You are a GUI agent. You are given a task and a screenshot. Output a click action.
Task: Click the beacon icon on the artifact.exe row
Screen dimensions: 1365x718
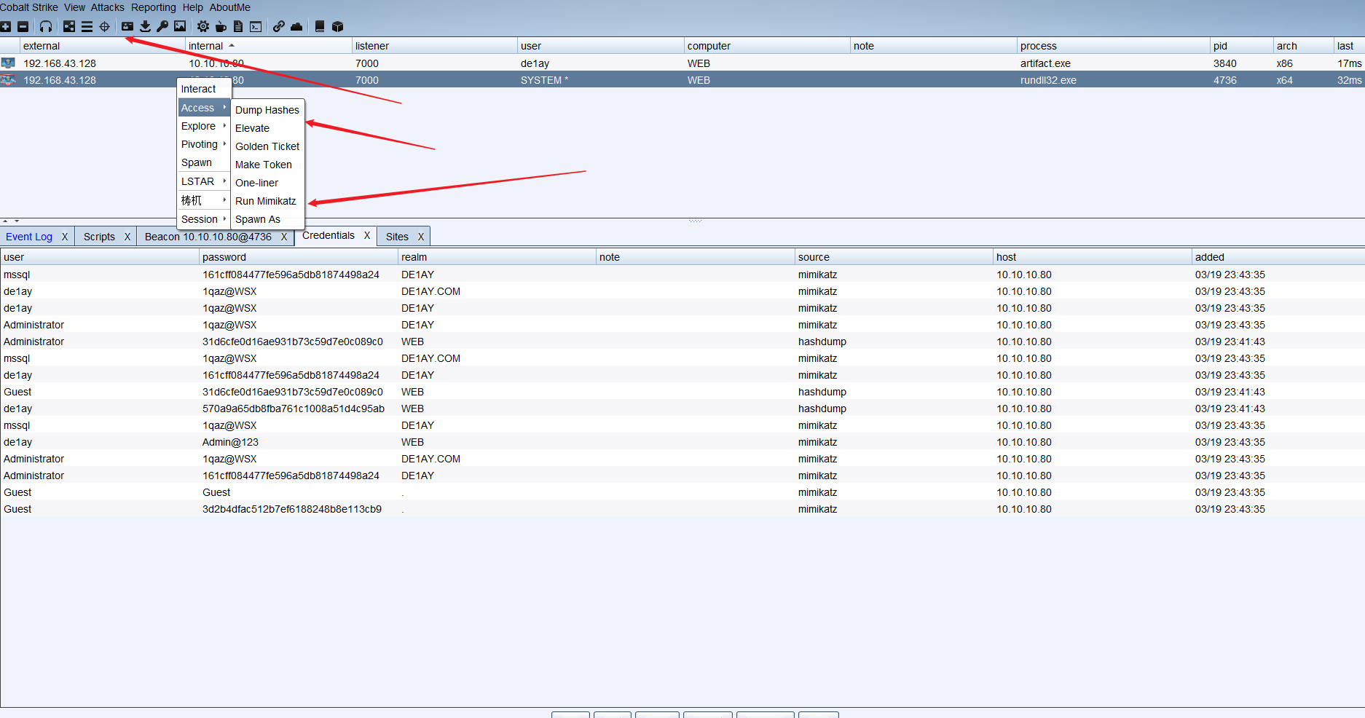click(8, 63)
